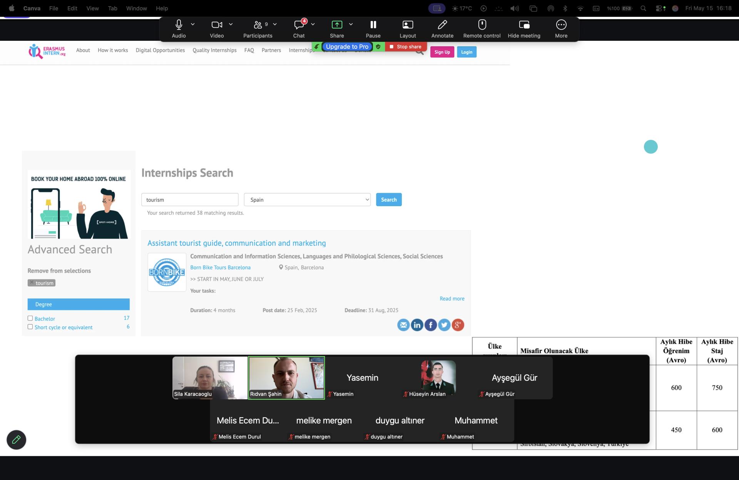Viewport: 739px width, 480px height.
Task: Tick the Bachelor degree checkbox
Action: pos(30,318)
